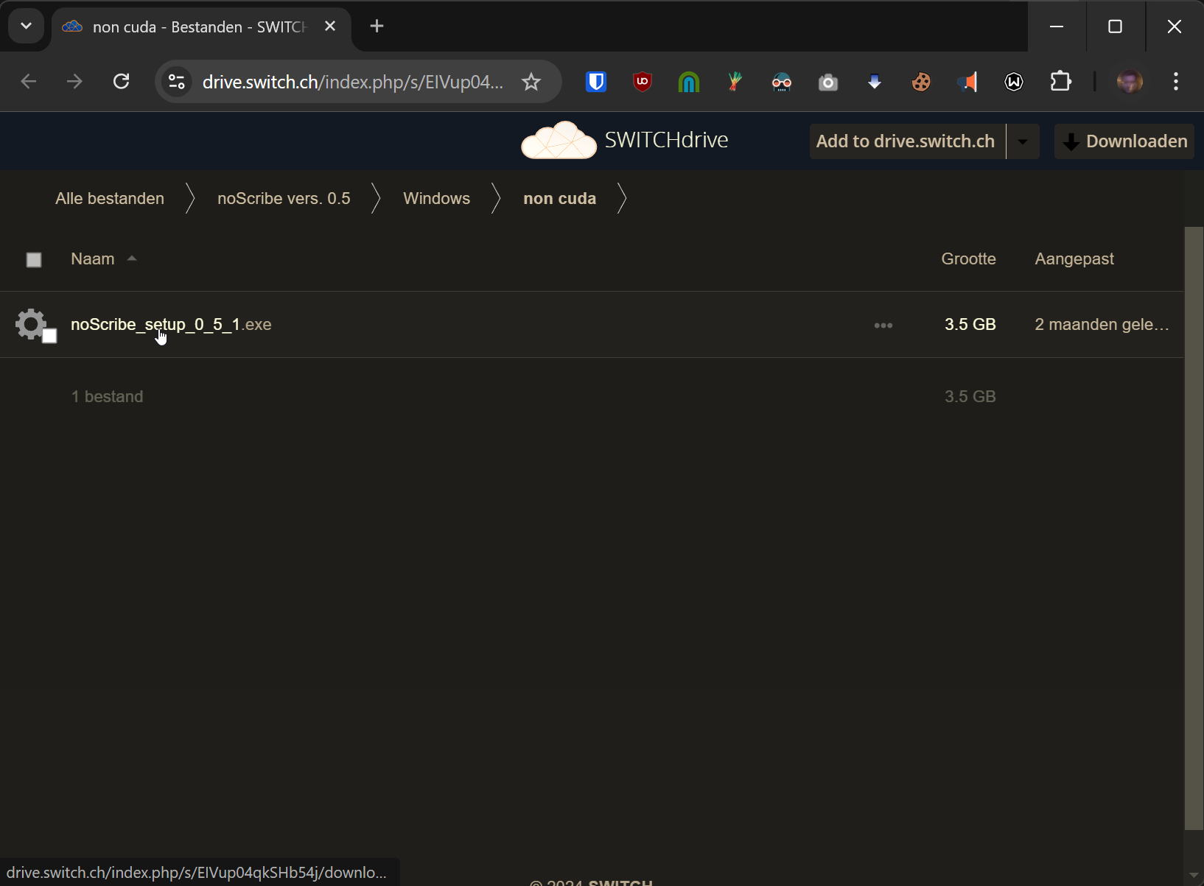The width and height of the screenshot is (1204, 886).
Task: Open Chrome's three-dot main menu
Action: (1175, 82)
